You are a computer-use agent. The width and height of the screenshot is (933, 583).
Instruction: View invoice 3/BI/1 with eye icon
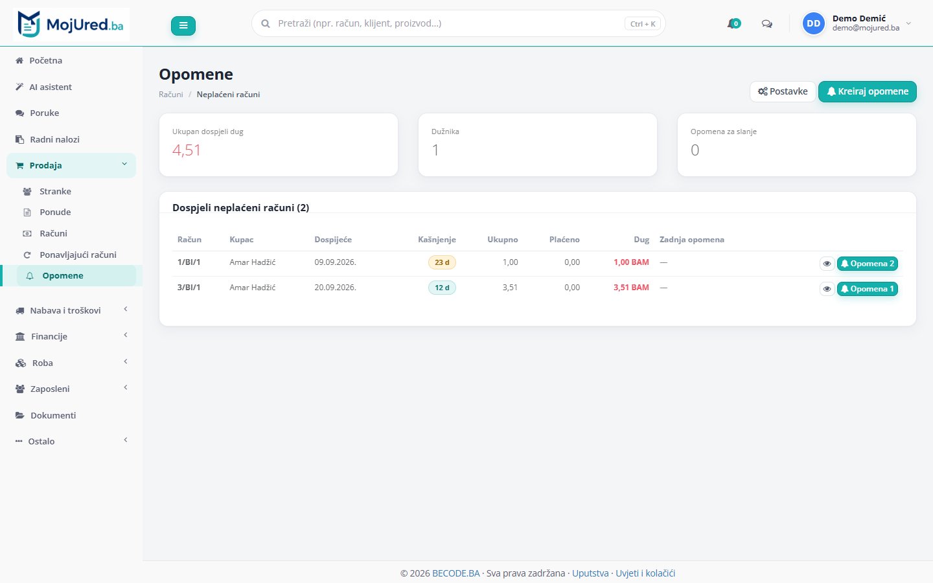coord(827,289)
